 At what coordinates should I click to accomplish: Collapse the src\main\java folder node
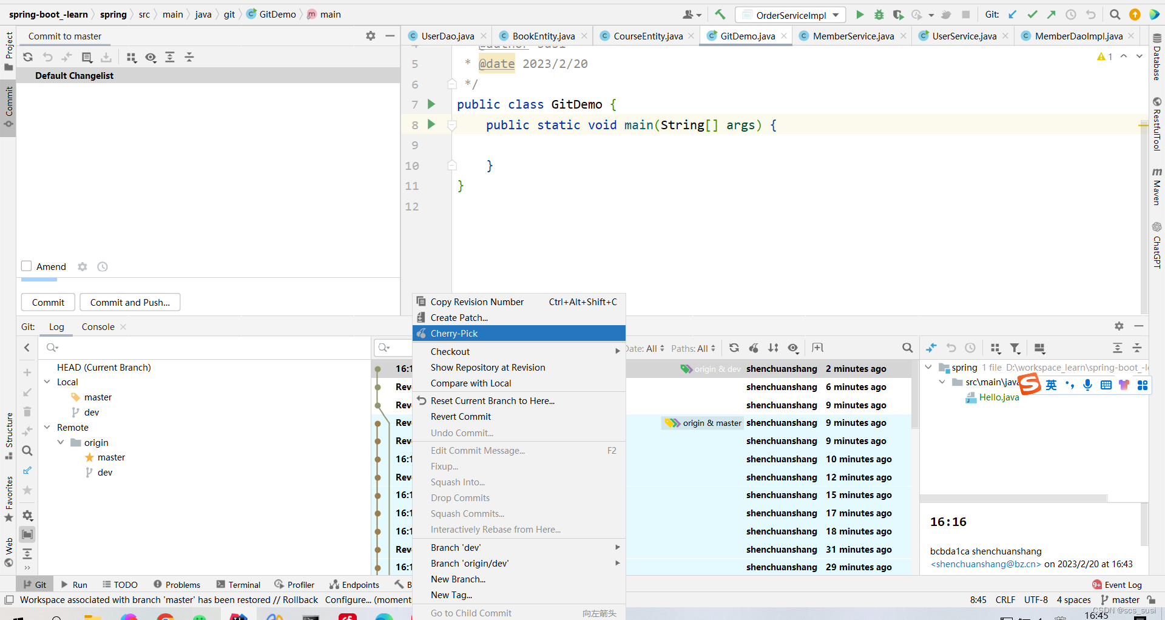942,382
